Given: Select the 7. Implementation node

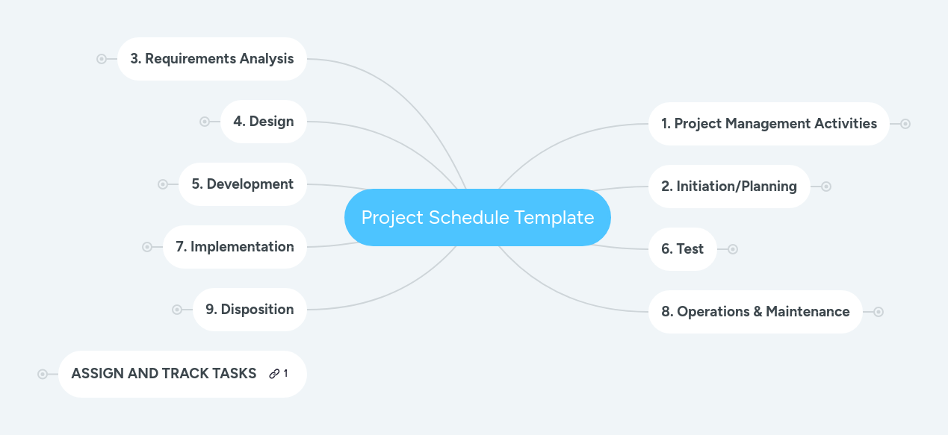Looking at the screenshot, I should [x=235, y=247].
